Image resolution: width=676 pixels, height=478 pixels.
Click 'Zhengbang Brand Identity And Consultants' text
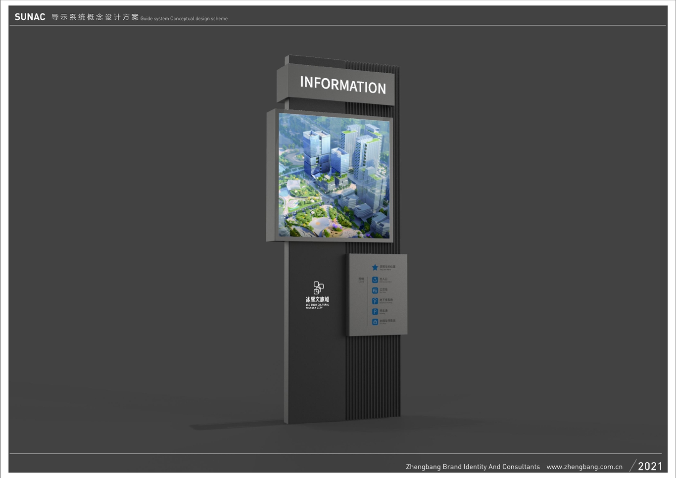(x=473, y=467)
